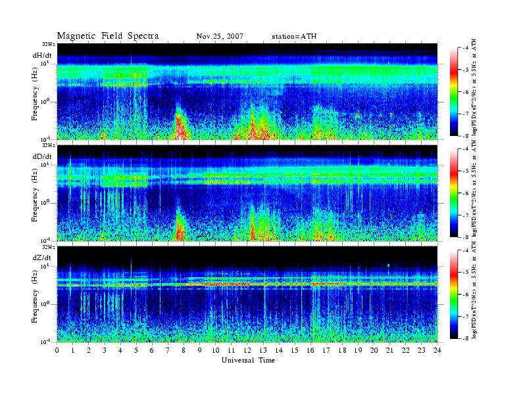Click the "14" hour tick label
Viewport: 521px width, 402px height.
[x=279, y=351]
